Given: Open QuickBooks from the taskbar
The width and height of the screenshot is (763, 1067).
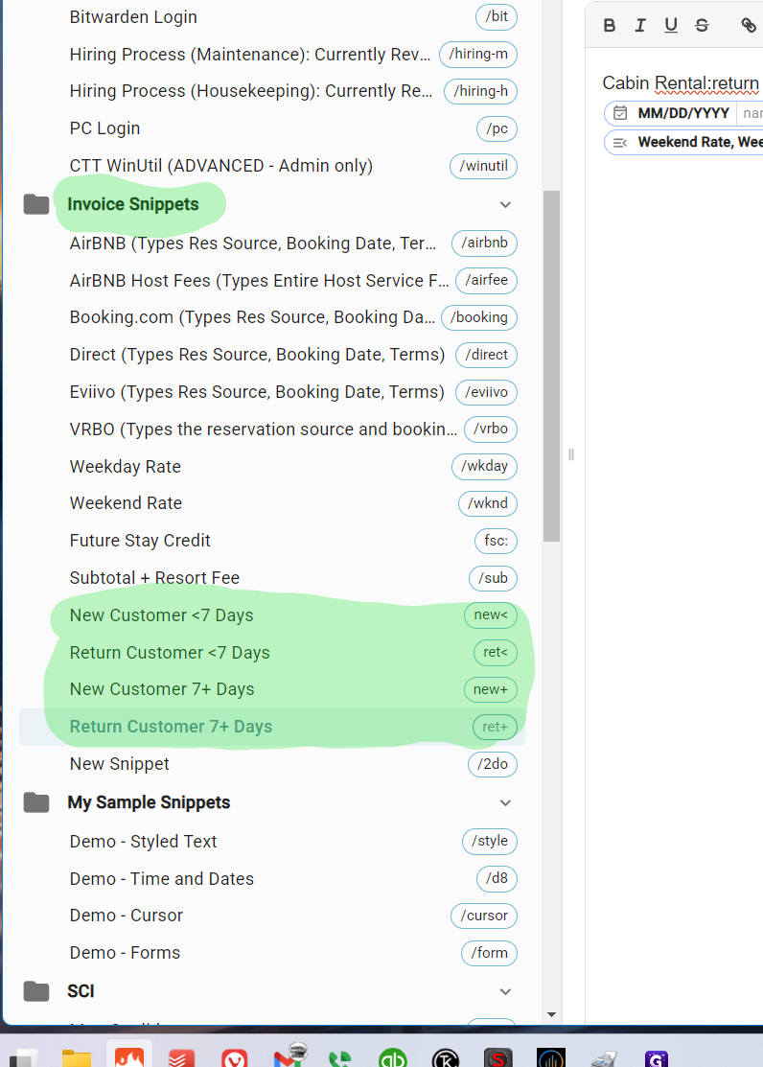Looking at the screenshot, I should click(x=393, y=1057).
